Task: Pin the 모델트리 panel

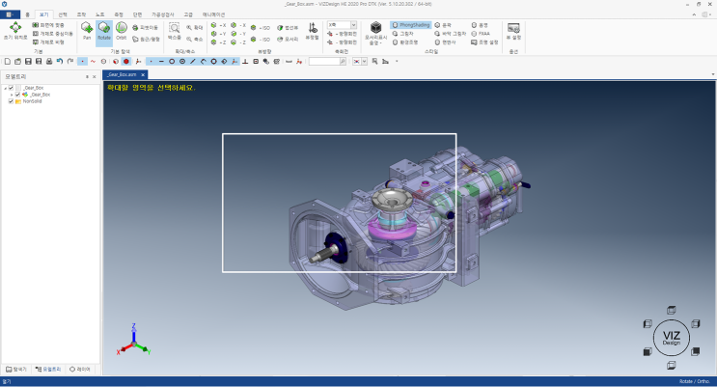Action: (x=88, y=77)
